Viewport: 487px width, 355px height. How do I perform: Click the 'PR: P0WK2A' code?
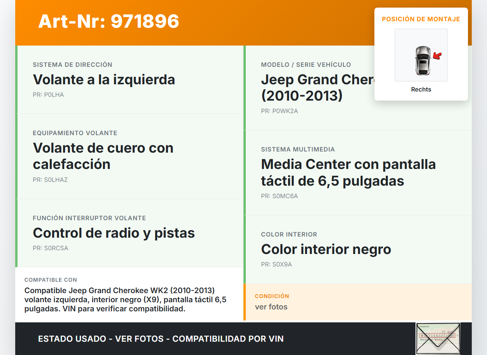click(280, 111)
